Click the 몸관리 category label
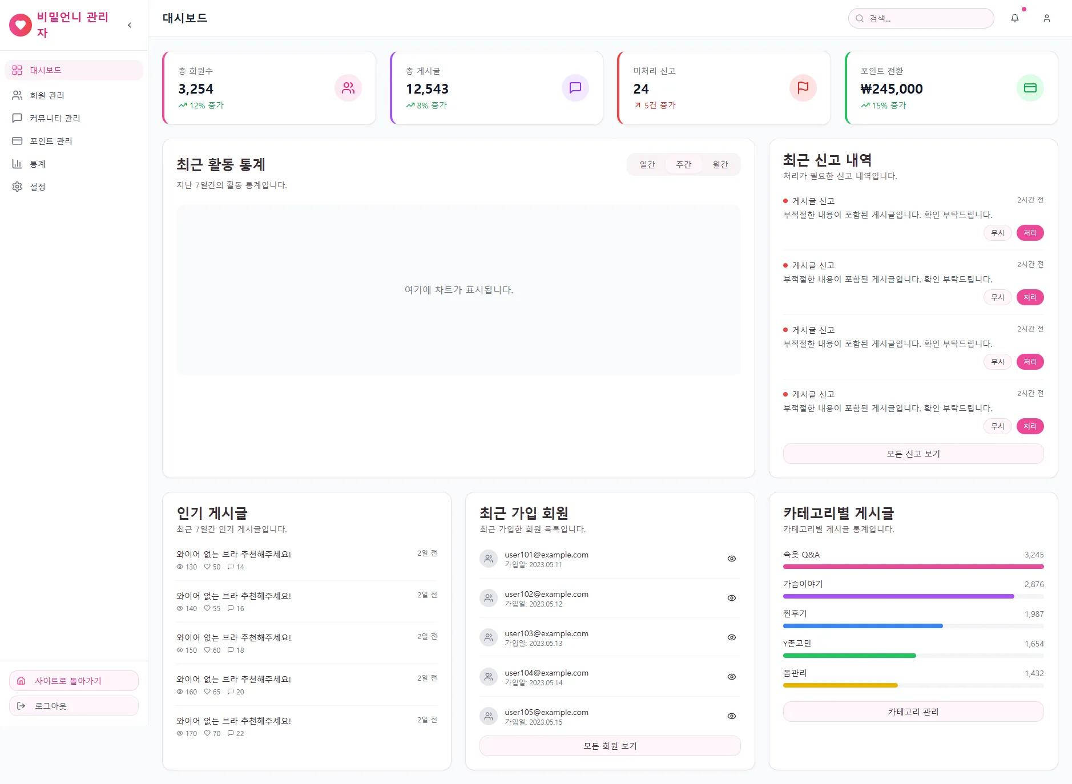1072x784 pixels. pyautogui.click(x=795, y=673)
